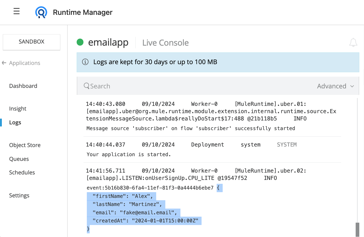Click the back arrow beside Applications
Image resolution: width=364 pixels, height=237 pixels.
click(x=4, y=63)
